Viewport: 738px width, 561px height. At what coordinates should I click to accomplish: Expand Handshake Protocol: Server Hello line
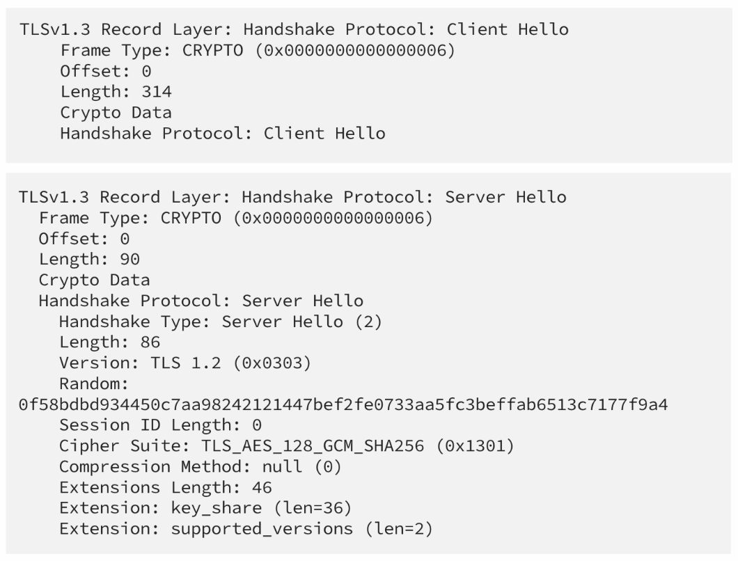(201, 301)
